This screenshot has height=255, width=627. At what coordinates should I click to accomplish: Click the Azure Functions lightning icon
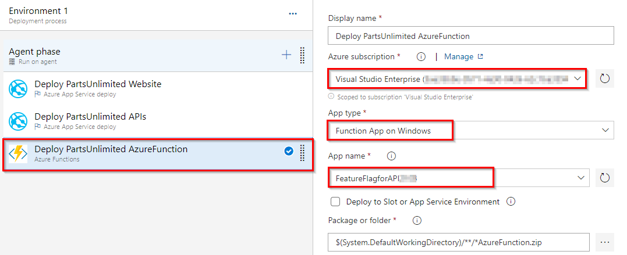[x=19, y=153]
